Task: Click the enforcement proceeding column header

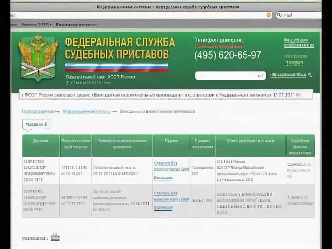Action: pyautogui.click(x=76, y=146)
